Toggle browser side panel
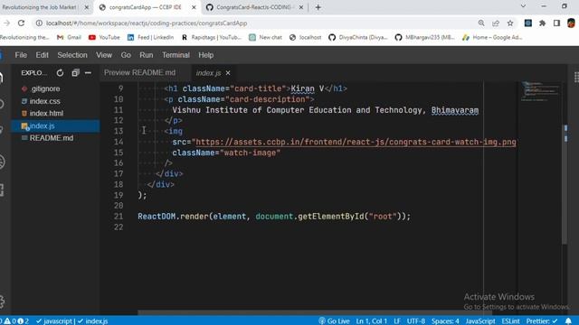Screen dimensions: 579x325 pyautogui.click(x=556, y=23)
